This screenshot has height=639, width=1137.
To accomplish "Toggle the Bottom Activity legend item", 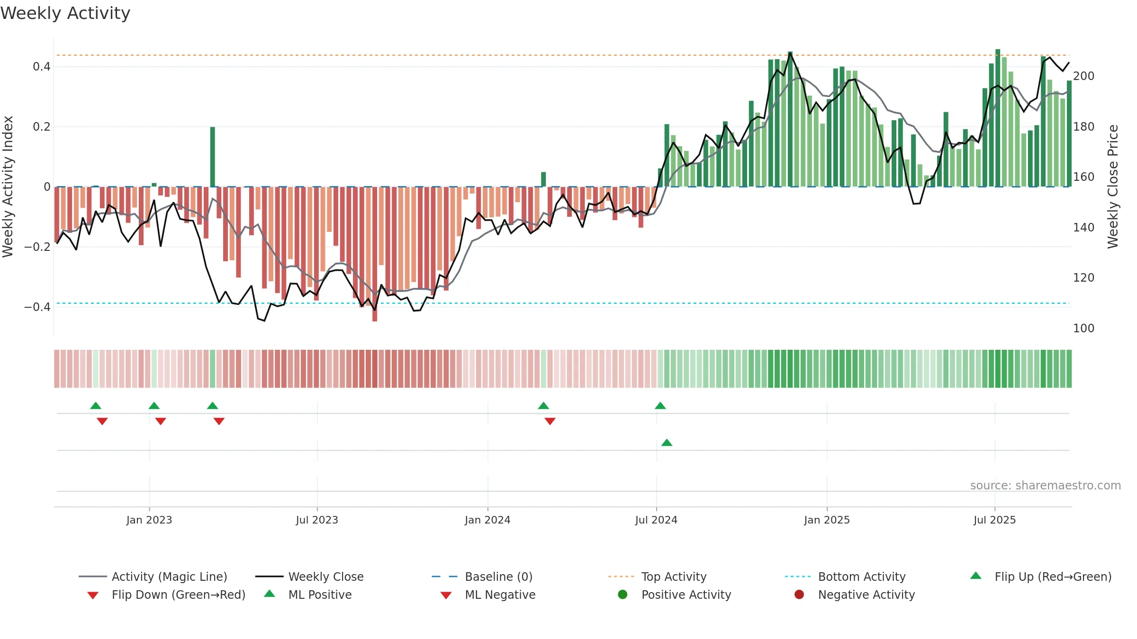I will 845,577.
